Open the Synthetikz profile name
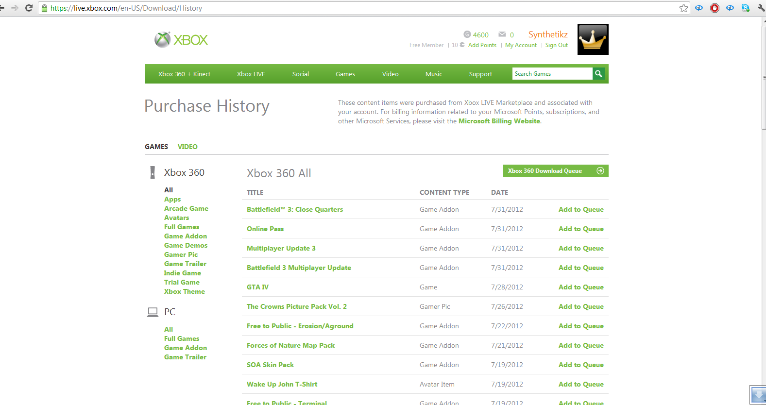766x405 pixels. 548,34
